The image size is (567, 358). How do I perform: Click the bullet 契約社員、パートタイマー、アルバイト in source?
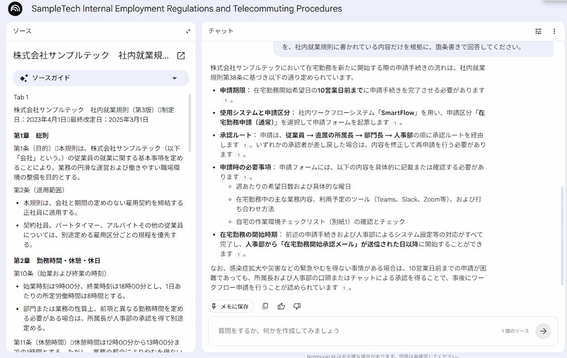pos(103,235)
